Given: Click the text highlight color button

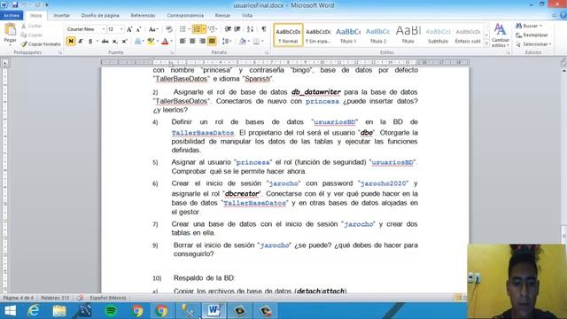Looking at the screenshot, I should [151, 42].
